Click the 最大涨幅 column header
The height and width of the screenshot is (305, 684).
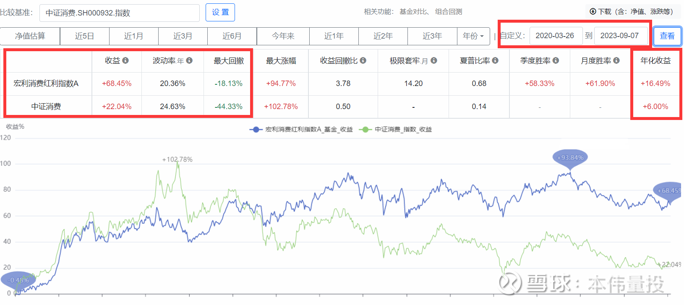click(281, 61)
